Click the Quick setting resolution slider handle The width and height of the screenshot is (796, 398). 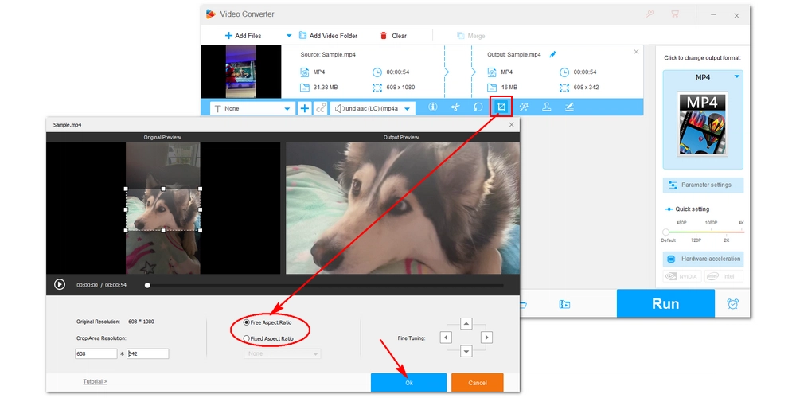tap(665, 232)
